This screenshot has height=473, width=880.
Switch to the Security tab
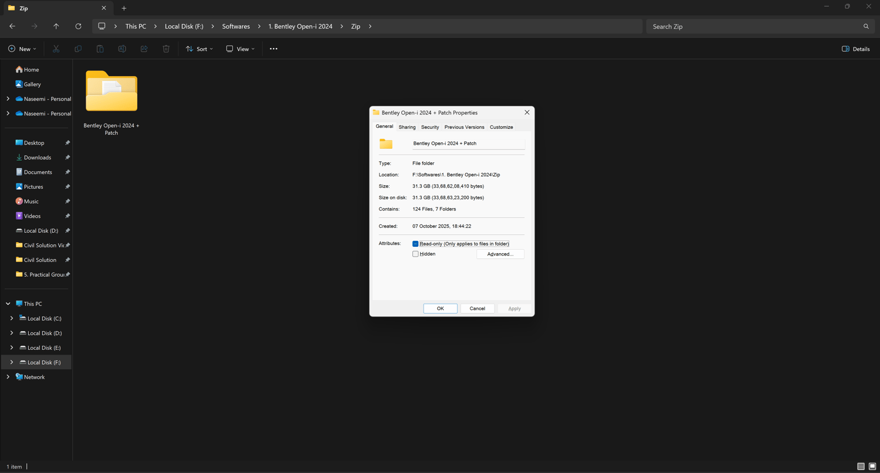[430, 127]
